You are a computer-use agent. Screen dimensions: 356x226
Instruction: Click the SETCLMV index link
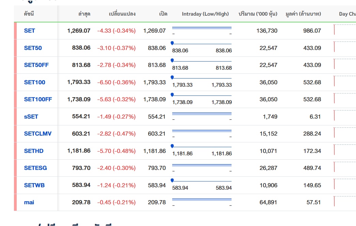click(x=38, y=134)
